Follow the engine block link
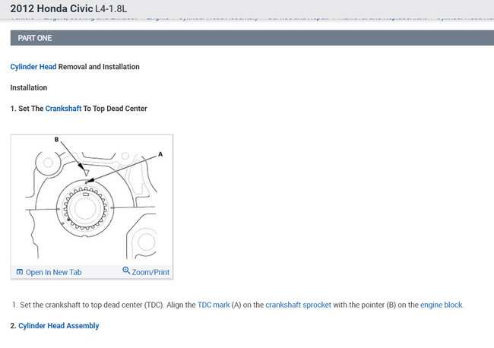494x348 pixels. (441, 305)
